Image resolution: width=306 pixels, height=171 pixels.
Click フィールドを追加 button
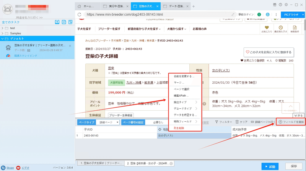point(291,122)
